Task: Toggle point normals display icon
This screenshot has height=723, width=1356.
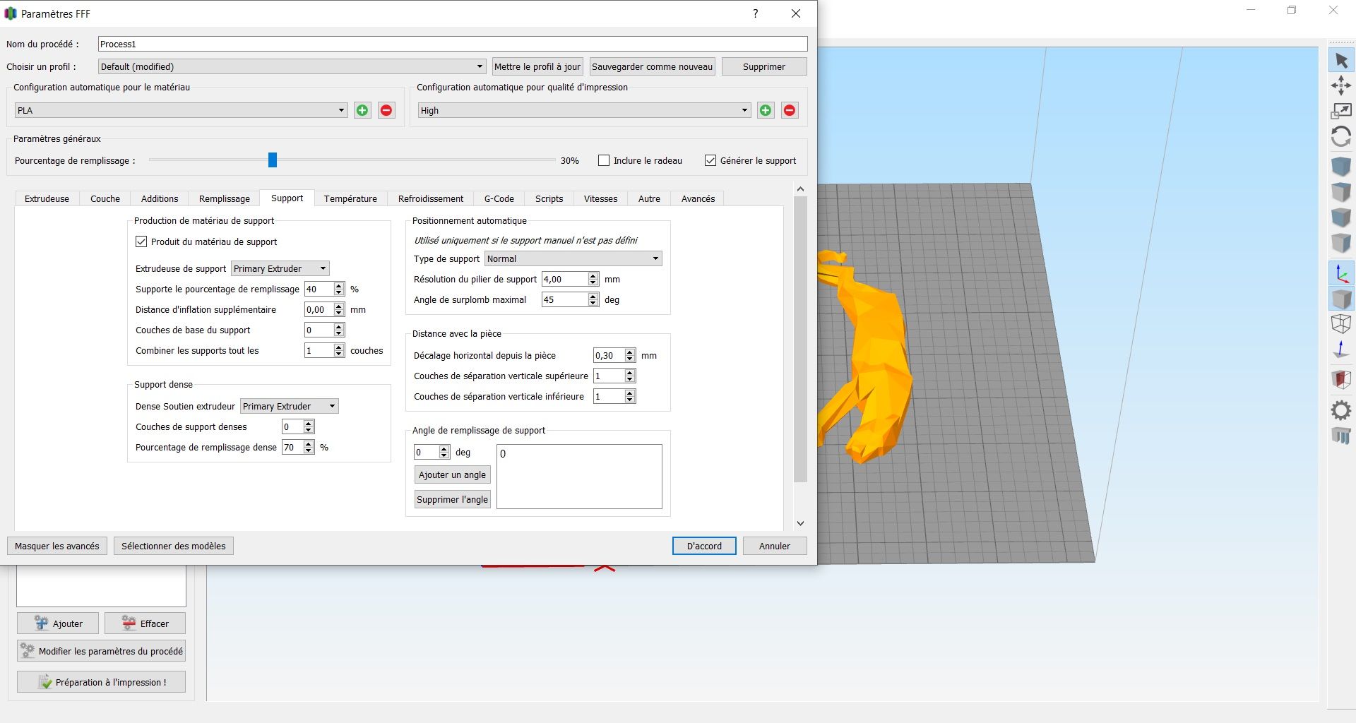Action: (1341, 349)
